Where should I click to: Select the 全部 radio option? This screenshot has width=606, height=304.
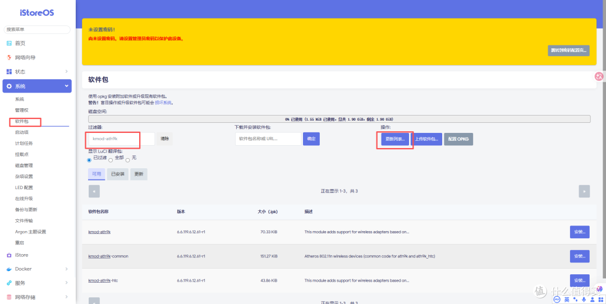[x=111, y=160]
